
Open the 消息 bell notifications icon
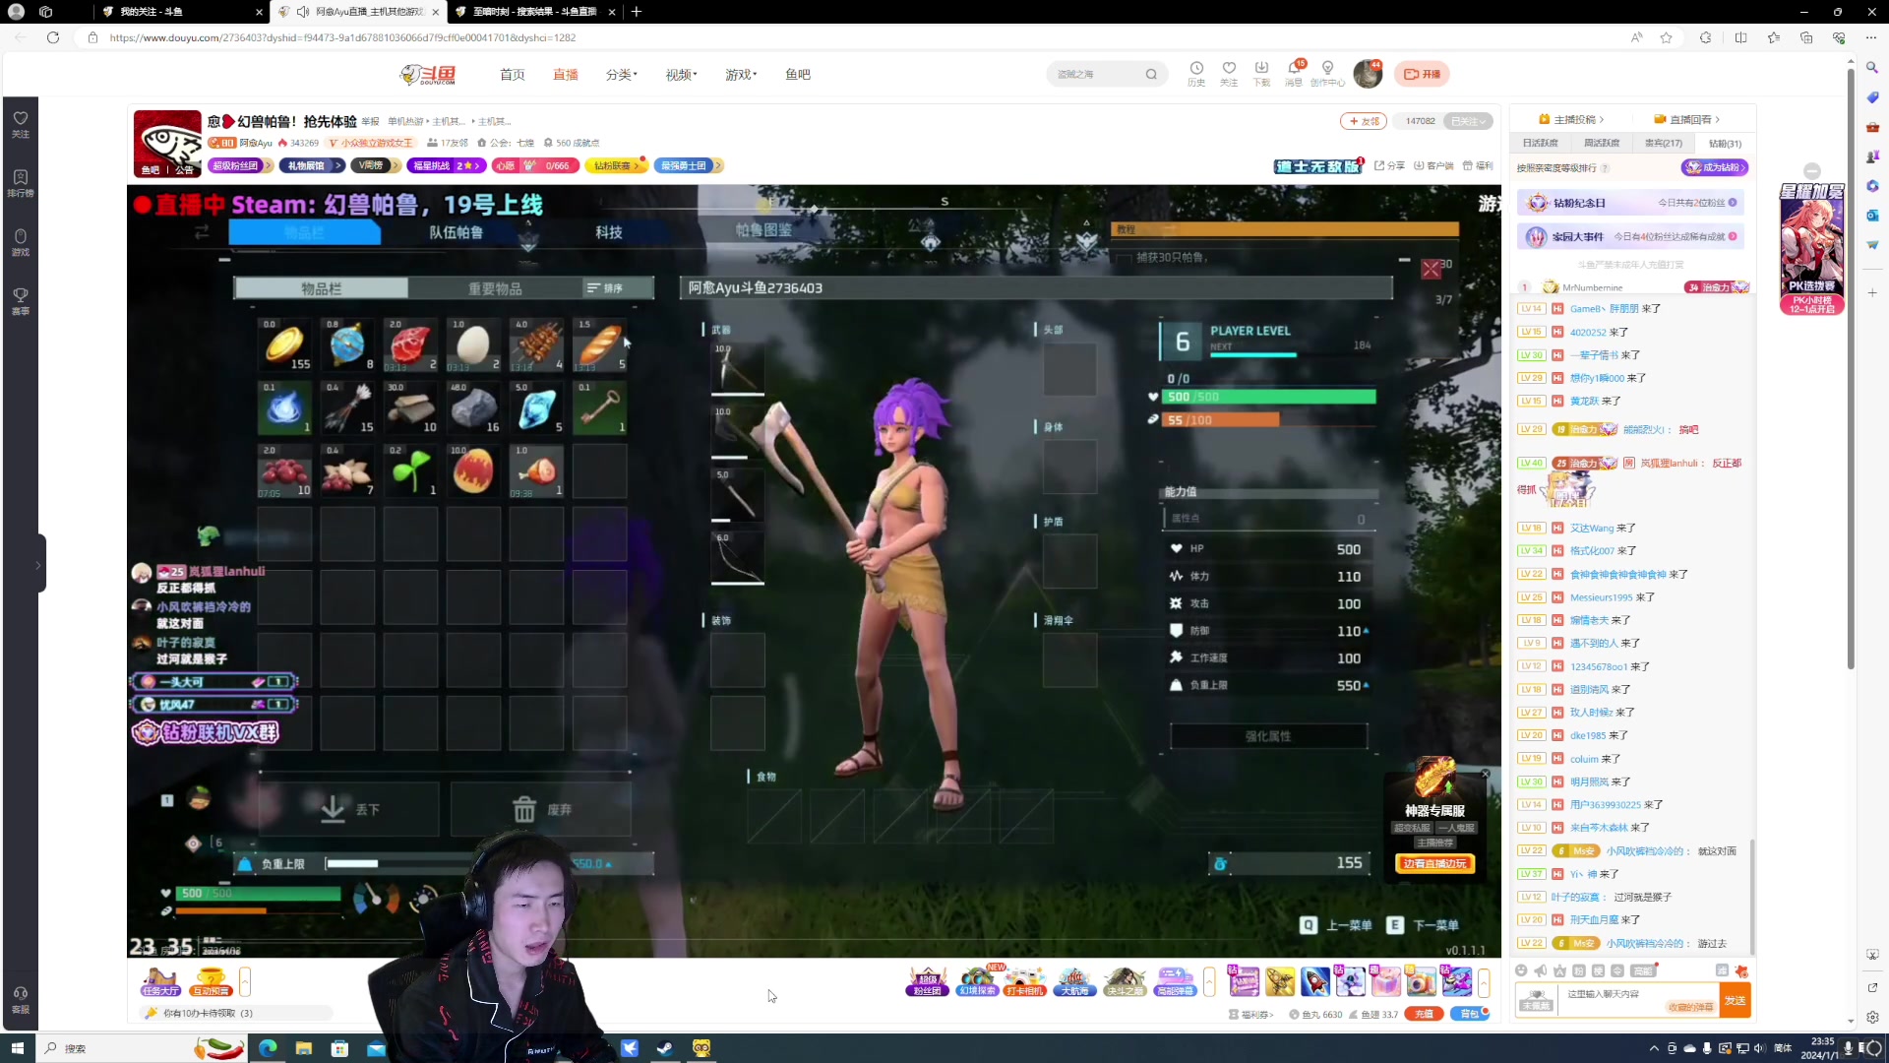[x=1294, y=74]
